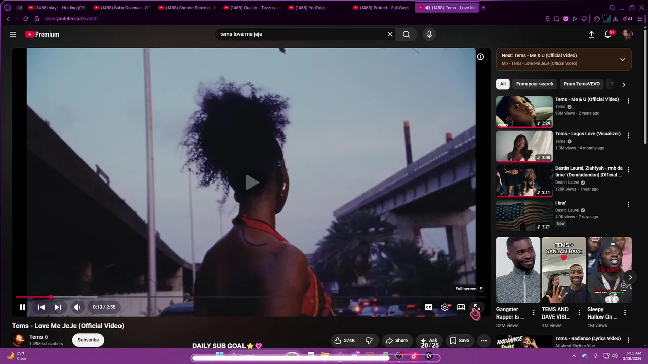Switch to the Duality - Tezzus tab
The width and height of the screenshot is (648, 364).
(252, 8)
